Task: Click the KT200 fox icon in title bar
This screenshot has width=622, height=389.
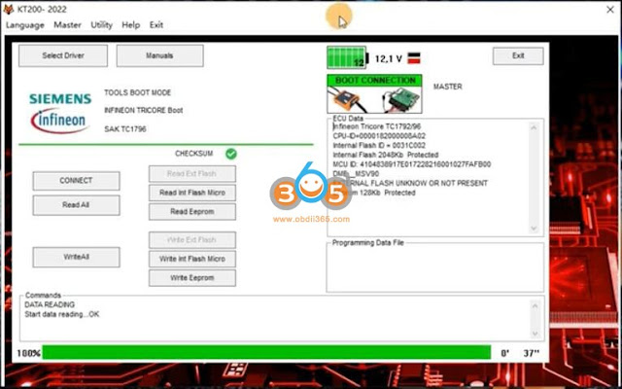Action: tap(8, 9)
